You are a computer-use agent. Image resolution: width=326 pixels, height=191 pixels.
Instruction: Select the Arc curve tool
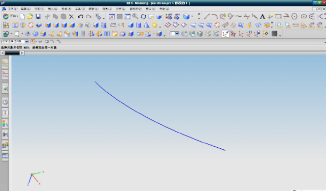(215, 16)
